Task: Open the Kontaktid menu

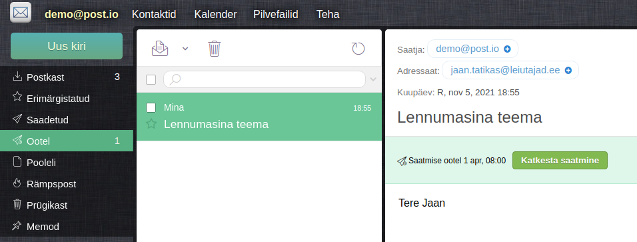Action: coord(154,14)
